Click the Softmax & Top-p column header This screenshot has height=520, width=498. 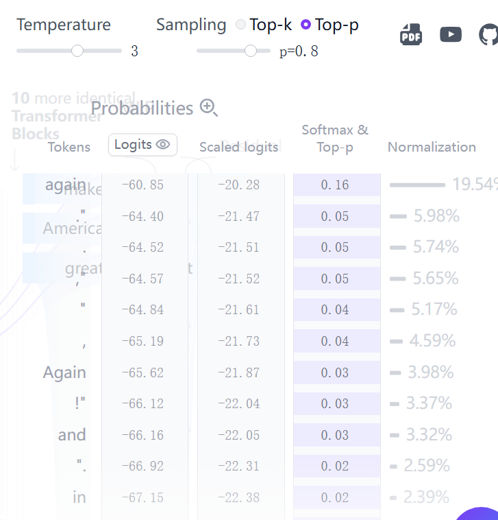click(335, 139)
